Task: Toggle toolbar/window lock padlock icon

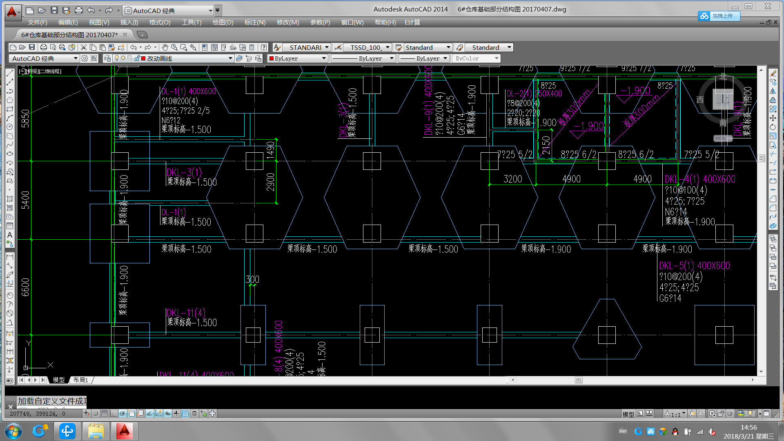Action: (x=721, y=414)
